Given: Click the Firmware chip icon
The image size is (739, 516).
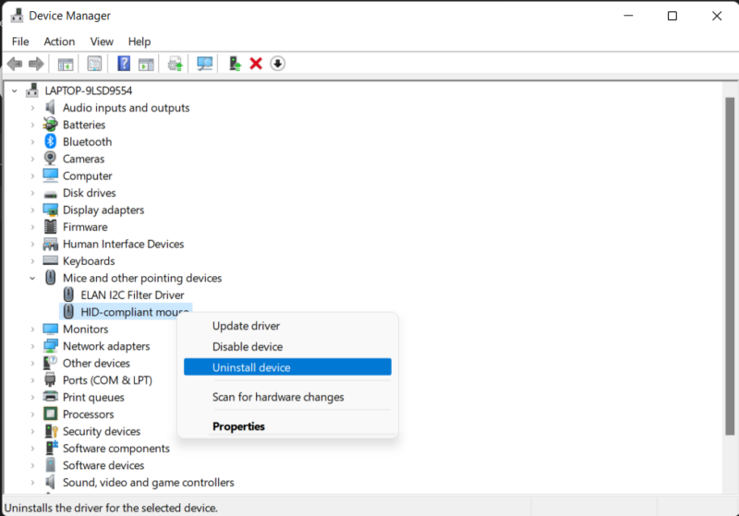Looking at the screenshot, I should pos(51,226).
